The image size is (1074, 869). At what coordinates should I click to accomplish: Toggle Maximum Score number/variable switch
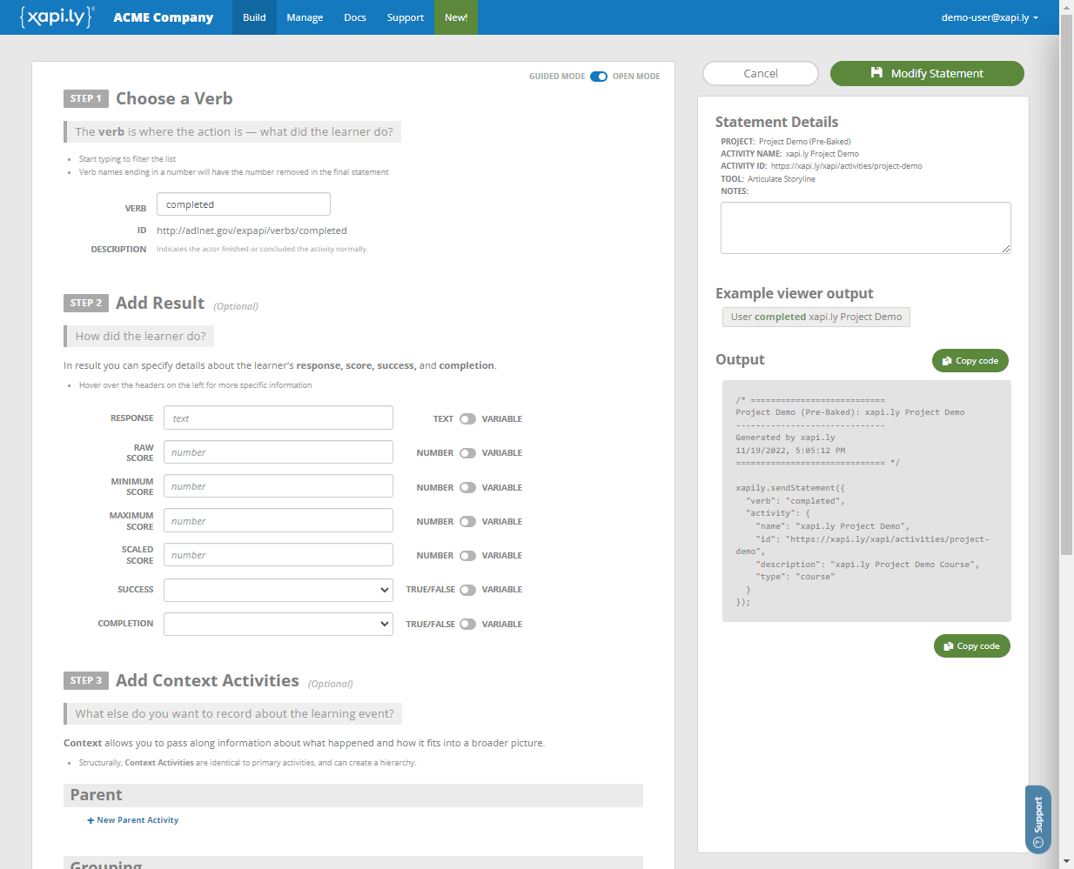point(467,522)
